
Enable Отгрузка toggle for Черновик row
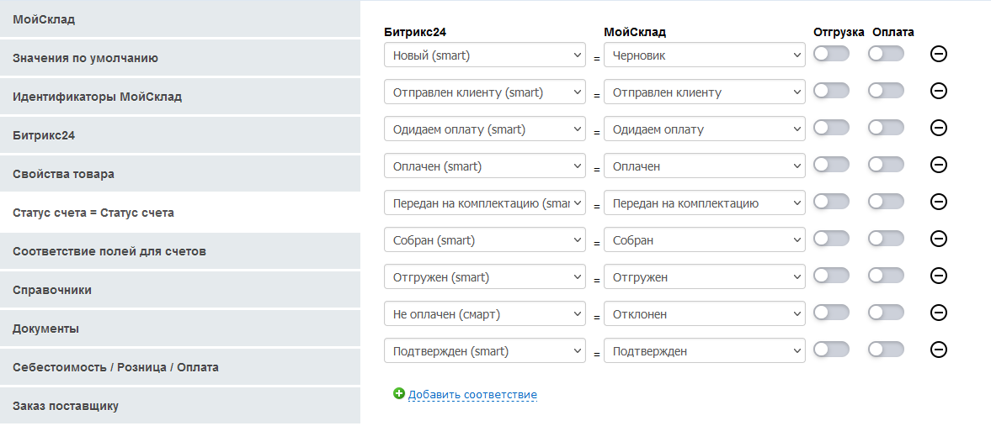(x=831, y=55)
